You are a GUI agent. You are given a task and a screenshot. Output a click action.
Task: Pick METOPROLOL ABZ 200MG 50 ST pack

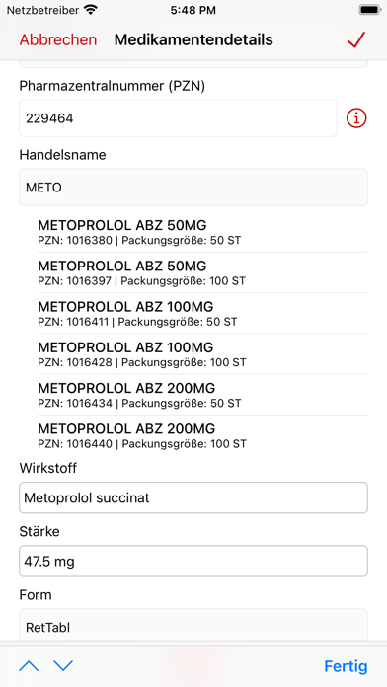pos(202,395)
